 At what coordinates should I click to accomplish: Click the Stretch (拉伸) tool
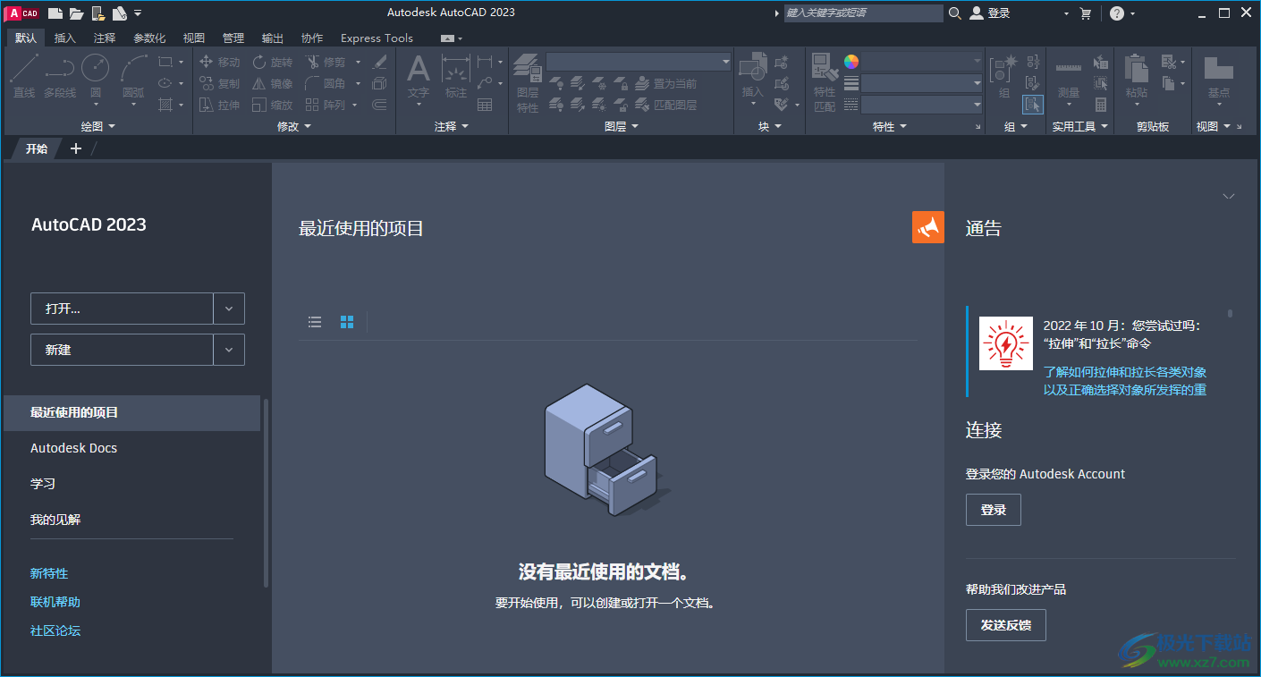[x=219, y=105]
